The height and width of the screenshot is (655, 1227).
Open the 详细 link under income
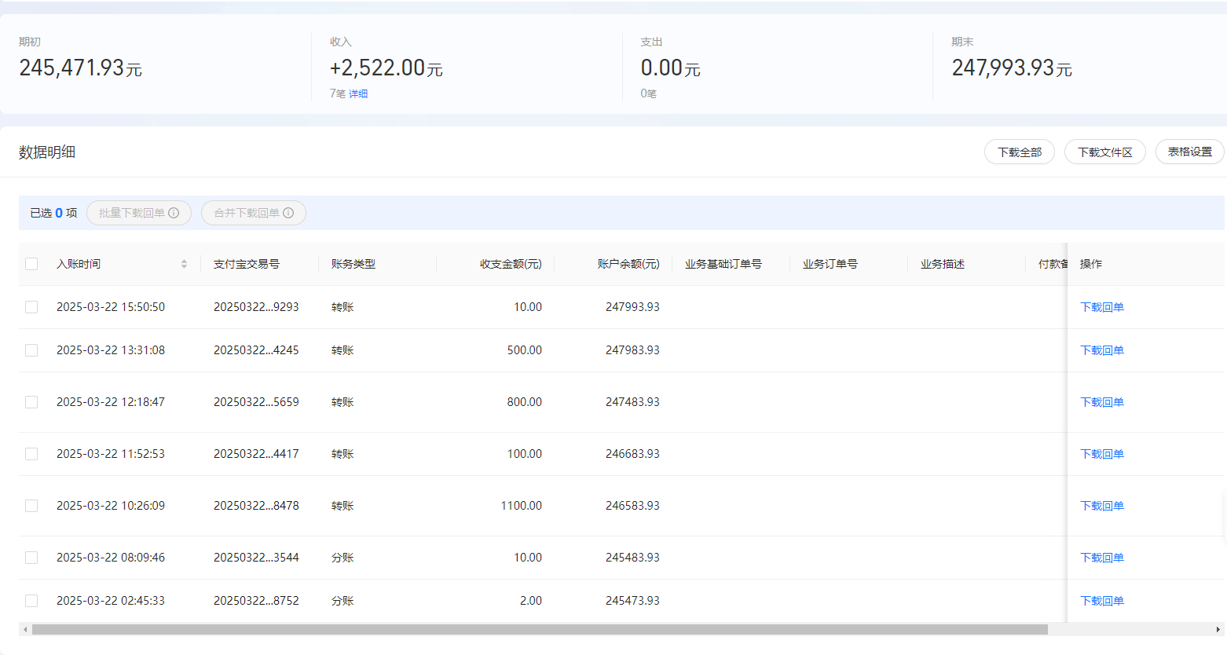pos(358,93)
